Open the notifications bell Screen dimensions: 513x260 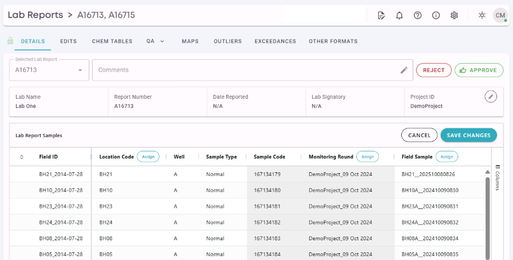pyautogui.click(x=400, y=15)
